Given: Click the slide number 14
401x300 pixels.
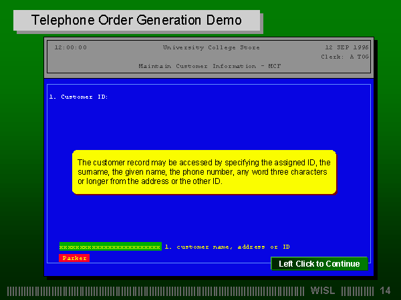Looking at the screenshot, I should (385, 291).
